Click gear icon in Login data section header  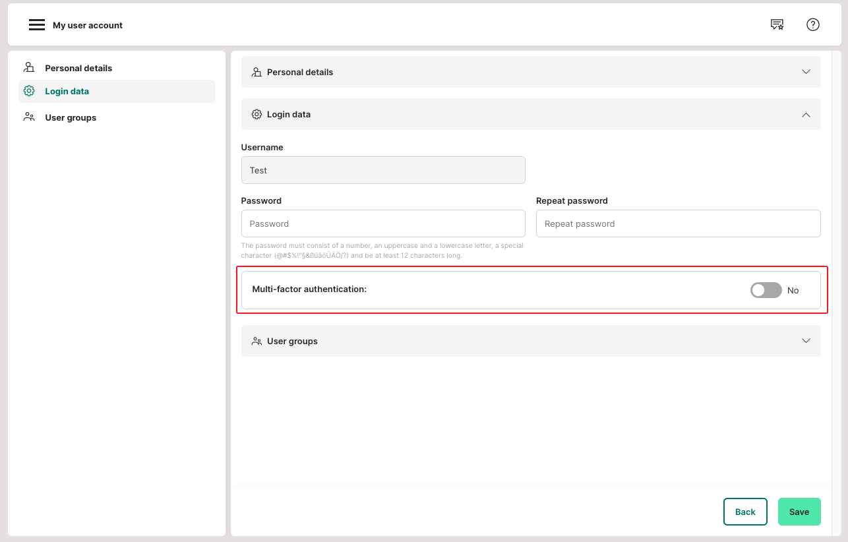257,114
